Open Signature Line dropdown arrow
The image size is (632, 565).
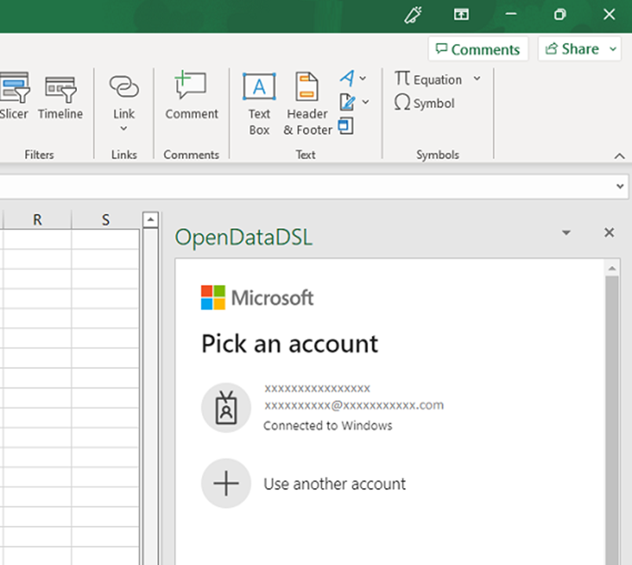365,102
